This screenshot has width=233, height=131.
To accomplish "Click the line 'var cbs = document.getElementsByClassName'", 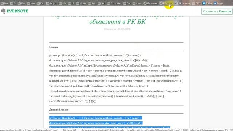I will click(99, 86).
